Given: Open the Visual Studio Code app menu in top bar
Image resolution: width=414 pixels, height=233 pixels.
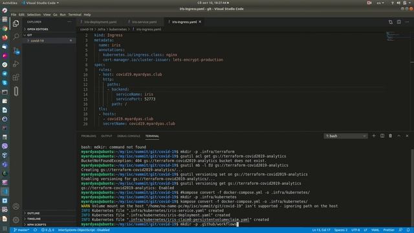Looking at the screenshot, I should [x=41, y=3].
